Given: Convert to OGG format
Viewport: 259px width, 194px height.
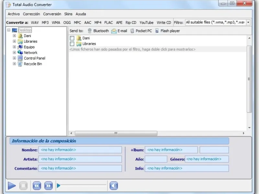Looking at the screenshot, I should [x=67, y=23].
